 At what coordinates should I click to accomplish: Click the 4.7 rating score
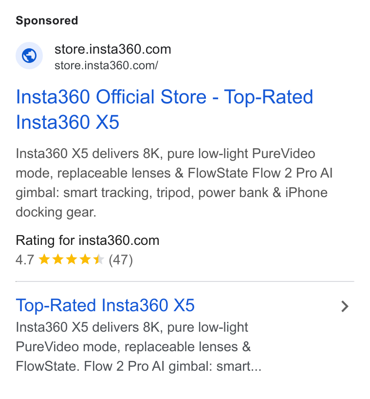[25, 260]
